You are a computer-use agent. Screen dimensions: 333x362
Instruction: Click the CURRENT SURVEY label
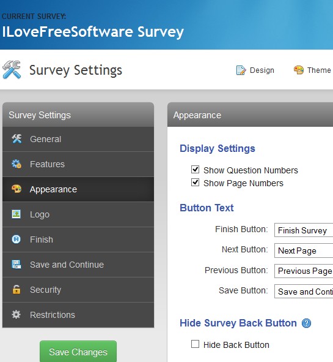click(34, 17)
